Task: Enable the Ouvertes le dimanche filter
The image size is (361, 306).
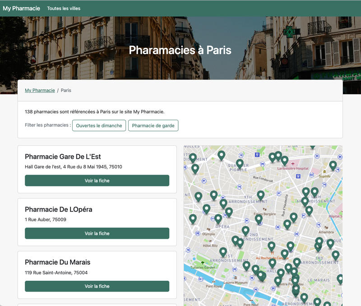Action: click(x=99, y=125)
